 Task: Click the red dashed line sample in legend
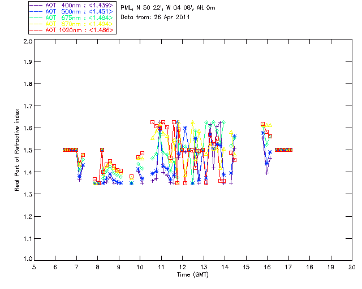click(x=36, y=30)
